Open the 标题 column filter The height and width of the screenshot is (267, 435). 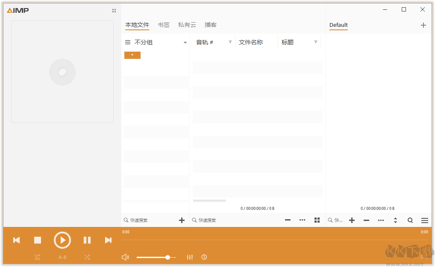pos(316,42)
